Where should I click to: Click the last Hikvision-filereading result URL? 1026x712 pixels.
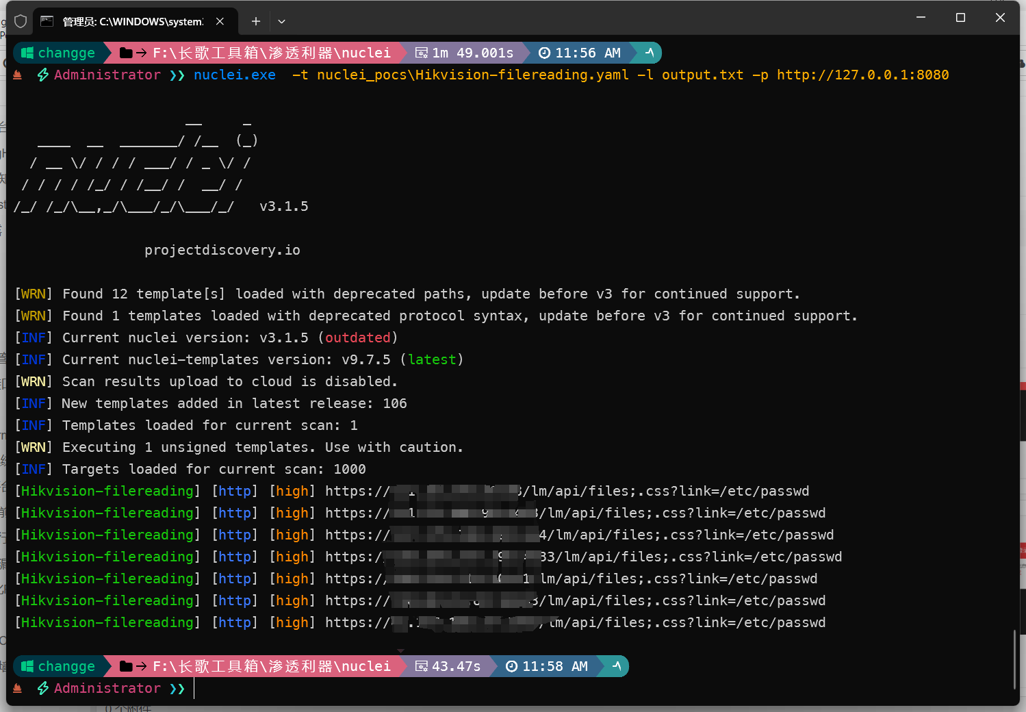(576, 622)
